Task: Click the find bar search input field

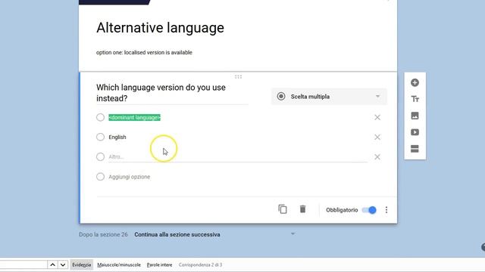Action: [x=23, y=264]
